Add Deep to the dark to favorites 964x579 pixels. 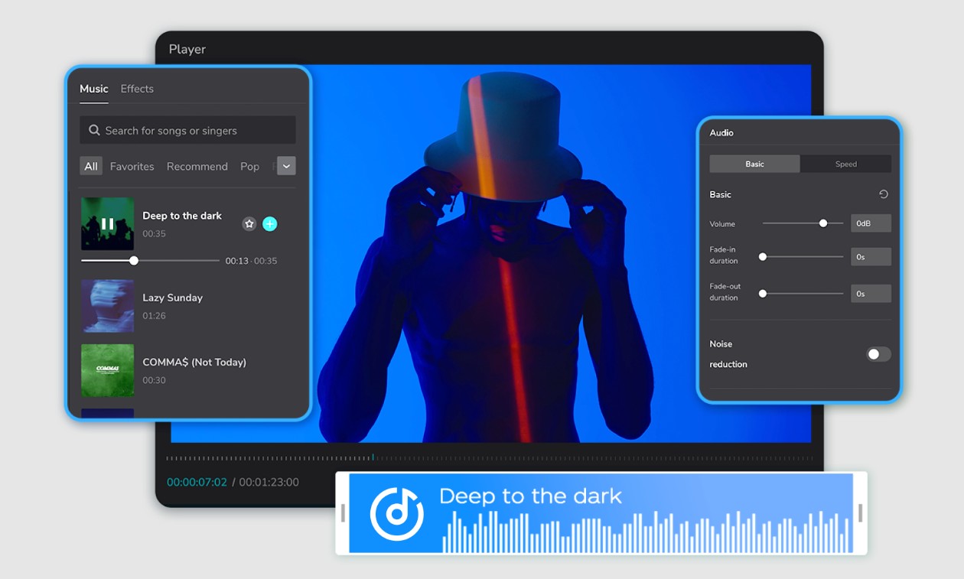point(249,224)
